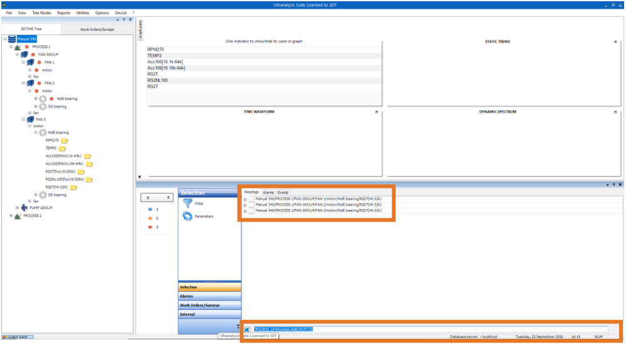Click the Manual 340 database icon

coord(13,39)
